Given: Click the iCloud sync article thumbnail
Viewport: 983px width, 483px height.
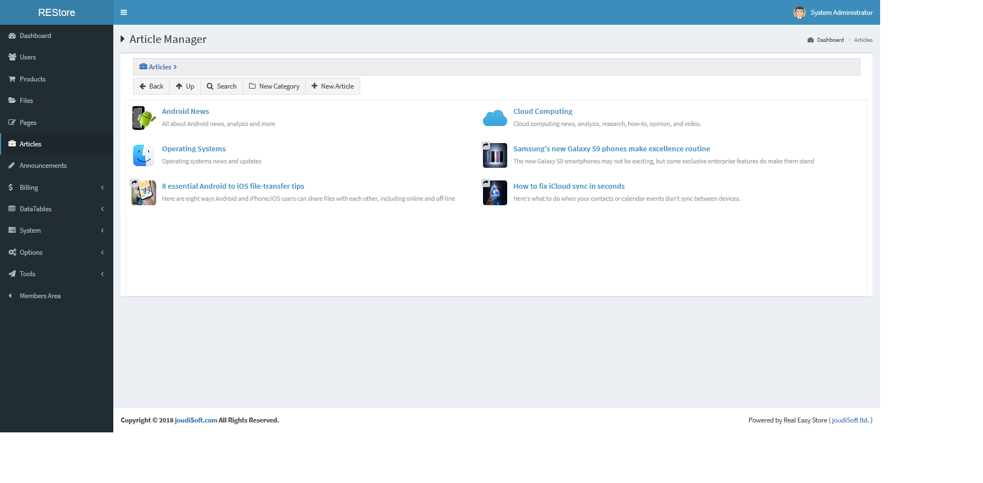Looking at the screenshot, I should pyautogui.click(x=495, y=193).
